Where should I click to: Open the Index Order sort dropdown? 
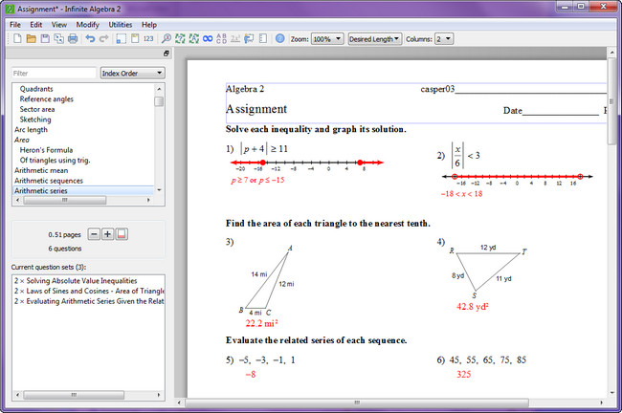(132, 74)
